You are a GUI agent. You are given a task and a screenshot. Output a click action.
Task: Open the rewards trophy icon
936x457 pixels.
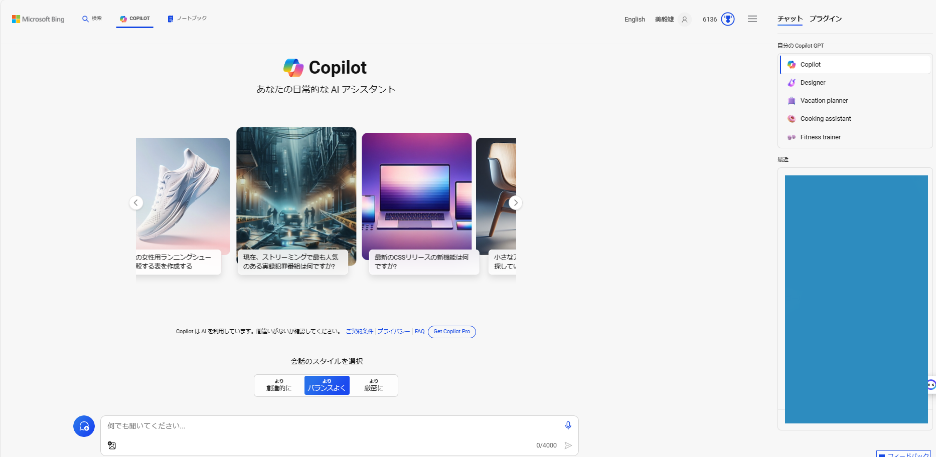click(x=728, y=19)
